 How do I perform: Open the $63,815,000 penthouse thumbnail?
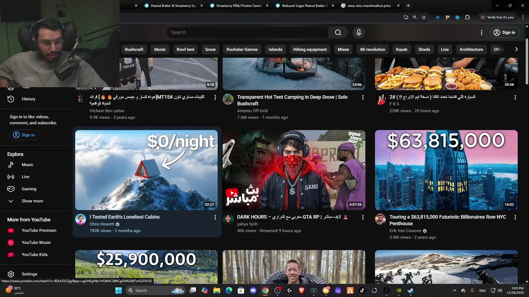pyautogui.click(x=446, y=170)
